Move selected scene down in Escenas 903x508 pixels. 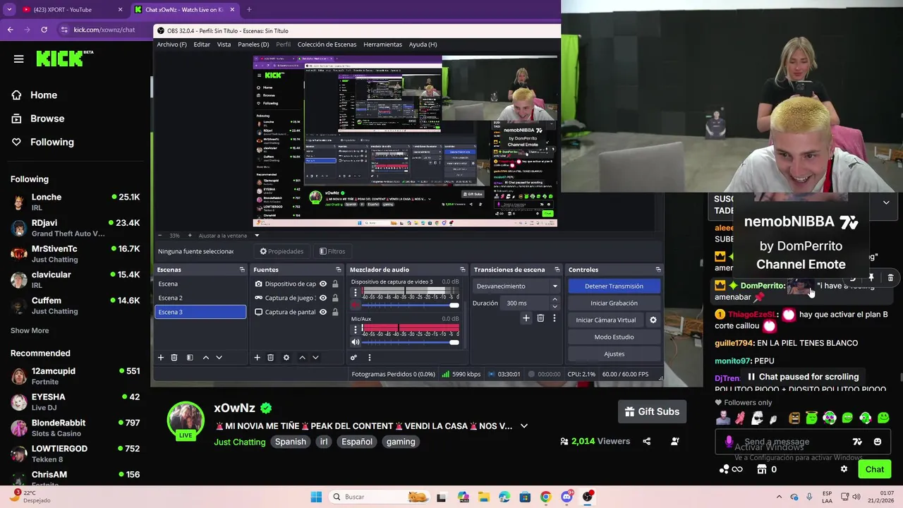pos(219,358)
